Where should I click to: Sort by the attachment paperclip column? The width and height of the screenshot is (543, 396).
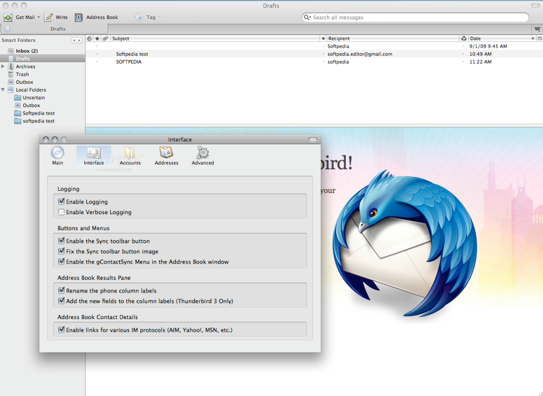click(106, 38)
